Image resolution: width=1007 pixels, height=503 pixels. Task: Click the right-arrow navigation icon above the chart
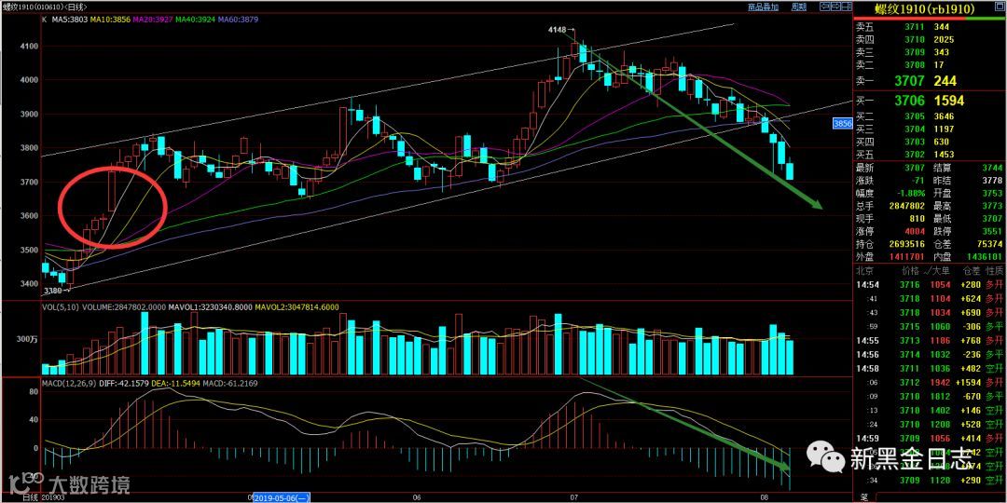tap(835, 7)
